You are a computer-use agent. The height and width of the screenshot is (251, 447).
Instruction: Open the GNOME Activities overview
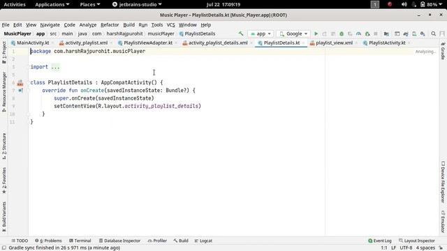(x=15, y=4)
